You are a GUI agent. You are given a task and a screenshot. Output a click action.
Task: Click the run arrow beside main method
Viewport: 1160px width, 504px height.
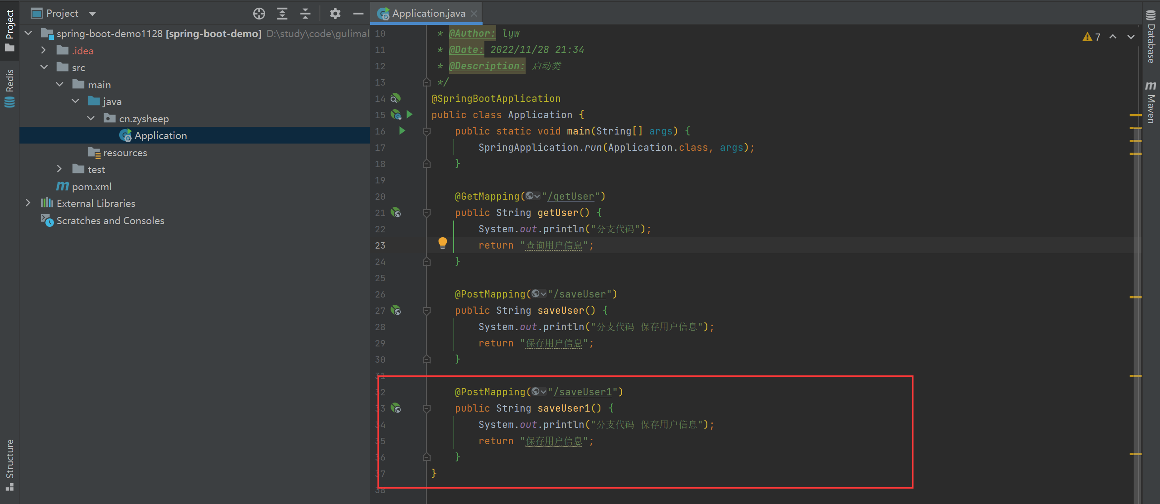(402, 131)
